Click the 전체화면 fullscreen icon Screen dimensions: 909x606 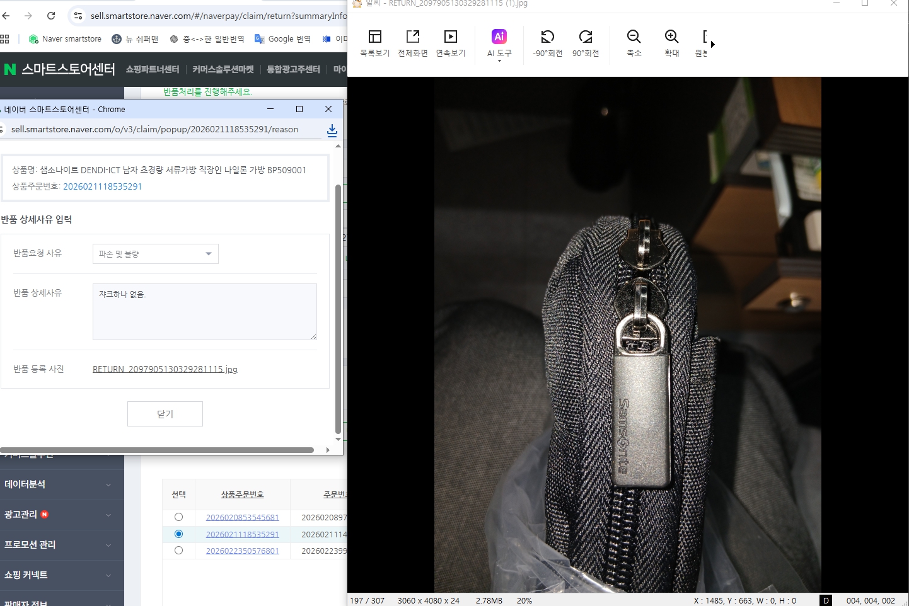[412, 43]
